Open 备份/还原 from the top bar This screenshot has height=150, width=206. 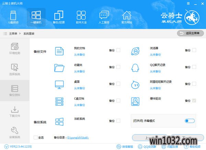pos(59,17)
